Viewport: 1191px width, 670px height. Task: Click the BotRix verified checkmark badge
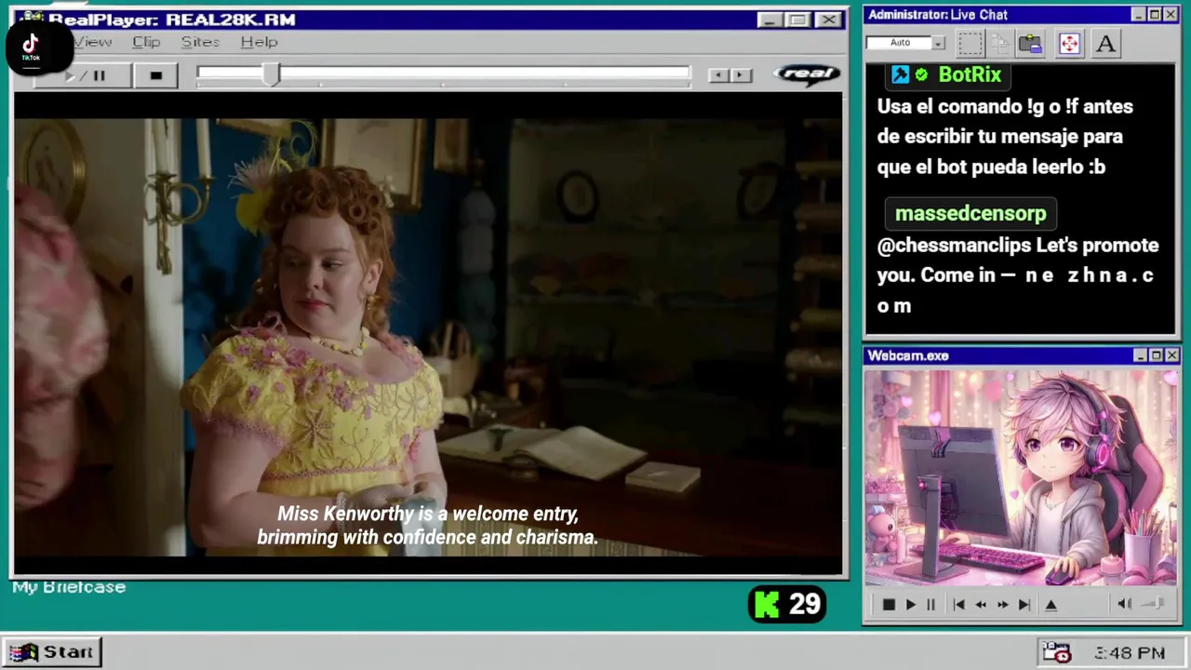[x=921, y=74]
